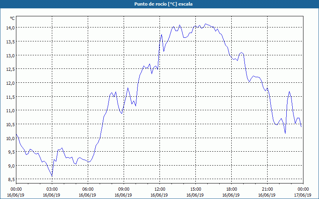Viewport: 319px width, 199px height.
Task: Click the 9,0 y-axis value
Action: tap(11, 166)
